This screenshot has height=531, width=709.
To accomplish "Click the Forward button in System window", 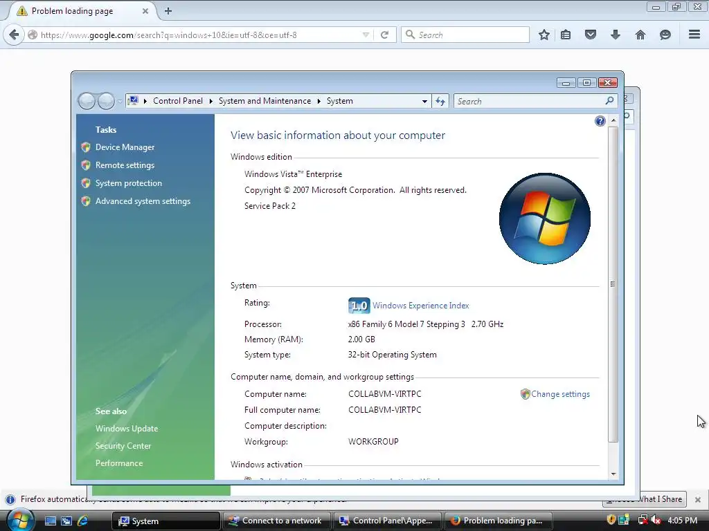I will pyautogui.click(x=106, y=101).
